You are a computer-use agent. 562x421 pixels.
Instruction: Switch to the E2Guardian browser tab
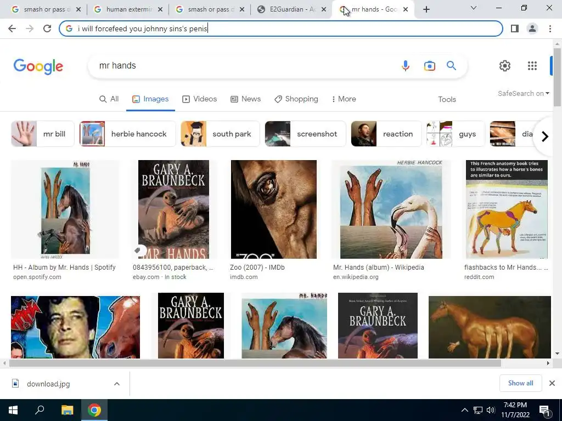(291, 10)
